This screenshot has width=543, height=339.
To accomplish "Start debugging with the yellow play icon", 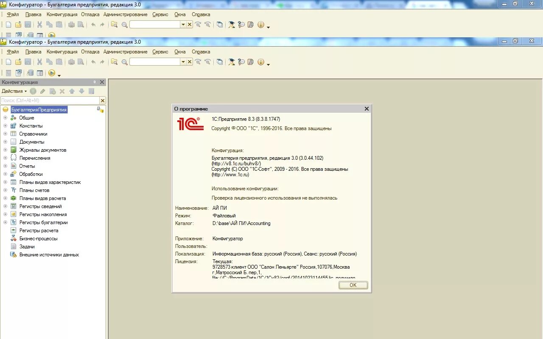I will click(x=52, y=73).
